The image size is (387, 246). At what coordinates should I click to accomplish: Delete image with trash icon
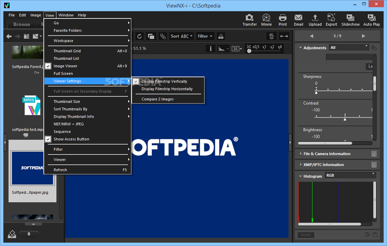point(271,36)
